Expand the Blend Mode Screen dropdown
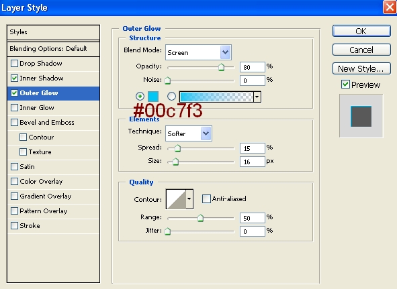This screenshot has height=289, width=397. pyautogui.click(x=198, y=52)
